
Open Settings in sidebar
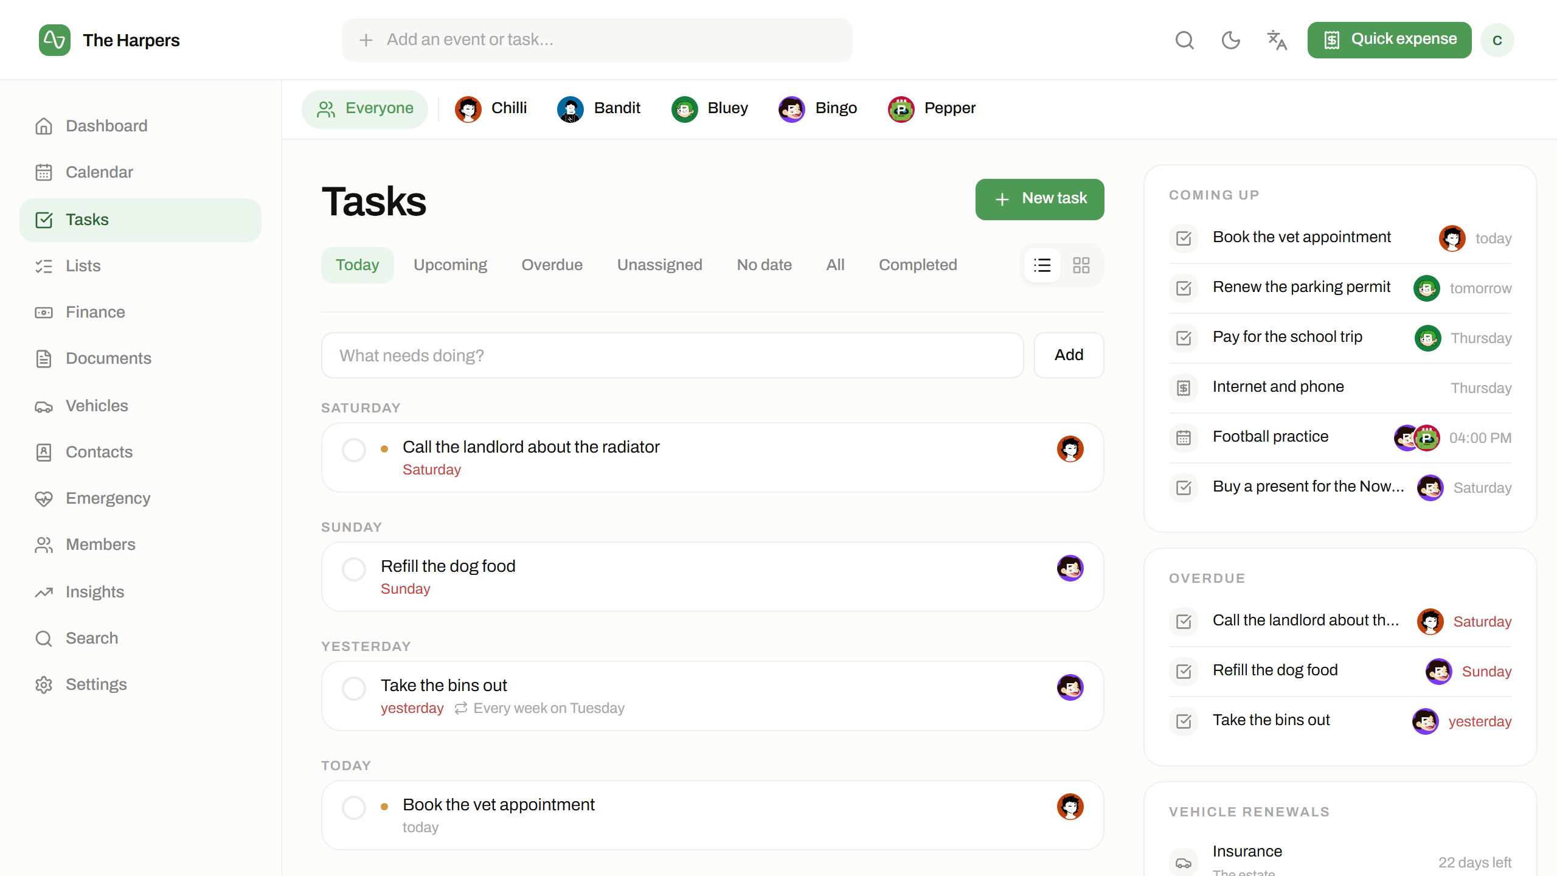tap(140, 684)
